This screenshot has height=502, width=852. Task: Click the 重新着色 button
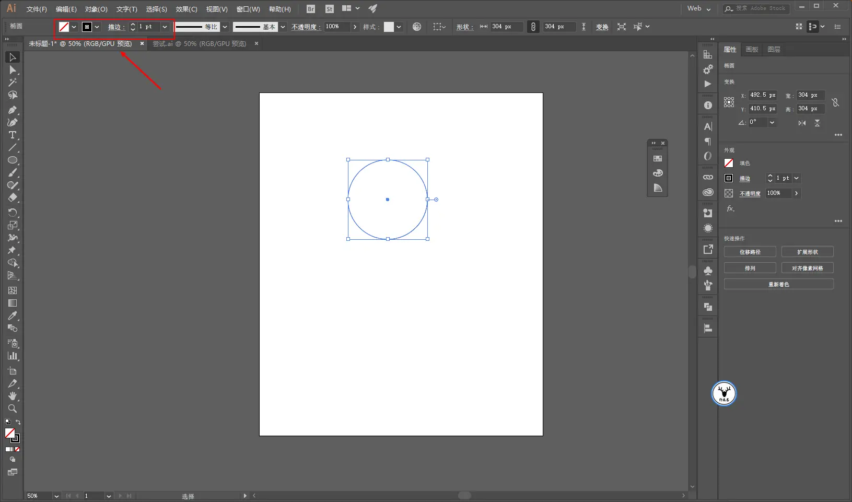(778, 285)
